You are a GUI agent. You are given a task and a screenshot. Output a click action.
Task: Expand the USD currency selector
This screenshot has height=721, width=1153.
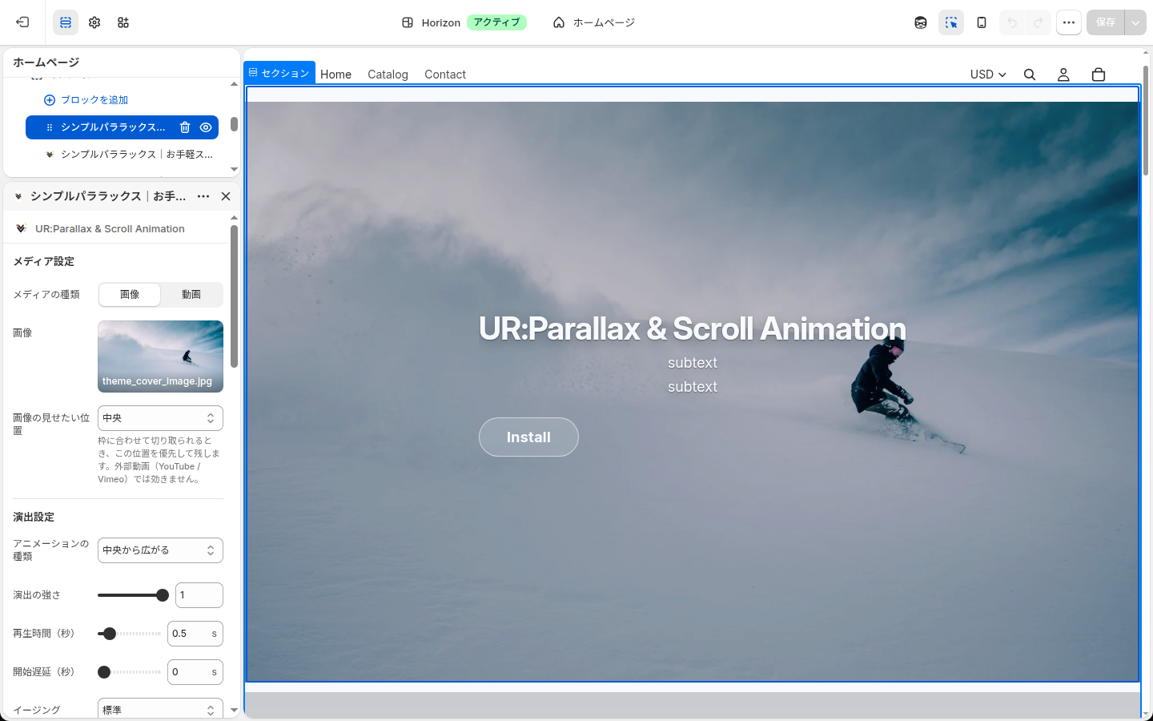click(x=988, y=75)
